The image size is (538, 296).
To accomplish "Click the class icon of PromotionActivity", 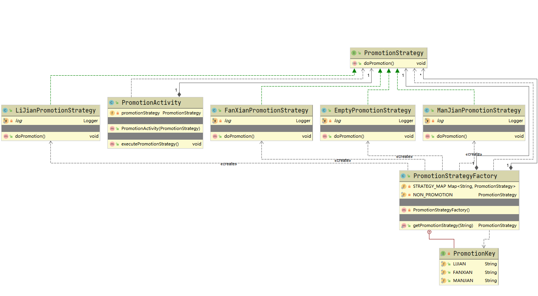I will 111,103.
